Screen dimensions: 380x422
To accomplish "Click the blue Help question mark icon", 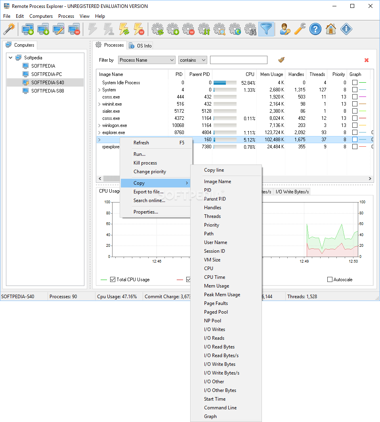I will (315, 29).
